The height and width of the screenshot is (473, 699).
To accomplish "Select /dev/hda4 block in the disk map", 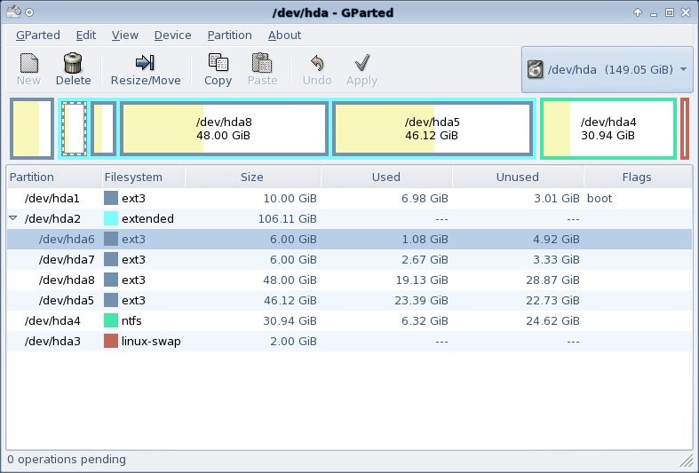I will coord(608,129).
